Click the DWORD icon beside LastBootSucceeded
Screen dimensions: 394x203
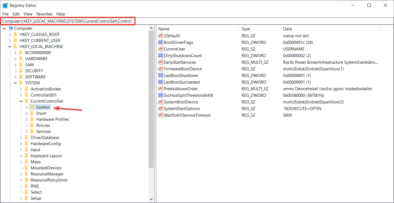(x=160, y=82)
